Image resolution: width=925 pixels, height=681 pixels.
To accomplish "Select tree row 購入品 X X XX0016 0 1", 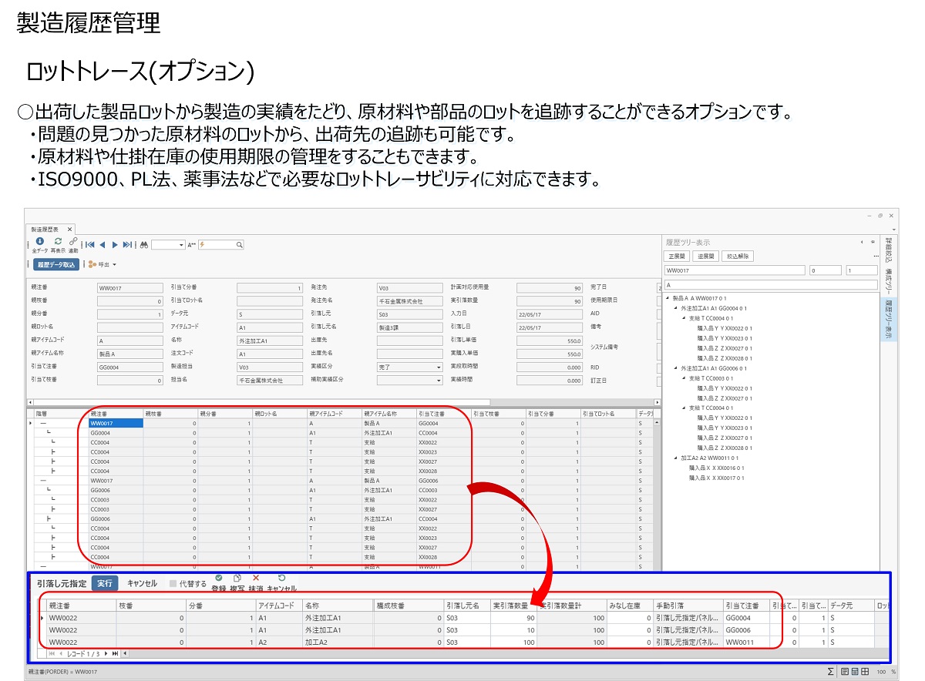I will coord(716,468).
